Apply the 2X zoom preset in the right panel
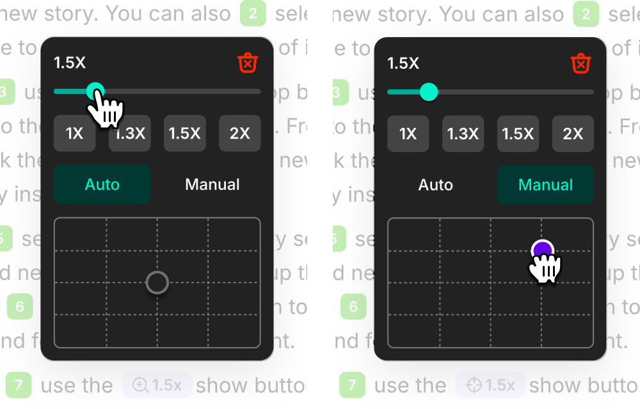 pyautogui.click(x=573, y=134)
